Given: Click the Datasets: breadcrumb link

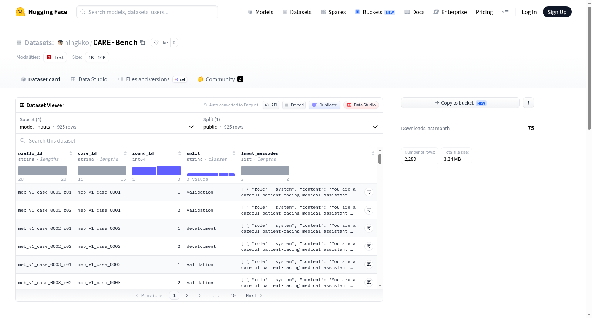Looking at the screenshot, I should (x=39, y=42).
